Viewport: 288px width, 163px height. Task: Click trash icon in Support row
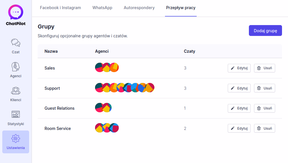pos(259,88)
